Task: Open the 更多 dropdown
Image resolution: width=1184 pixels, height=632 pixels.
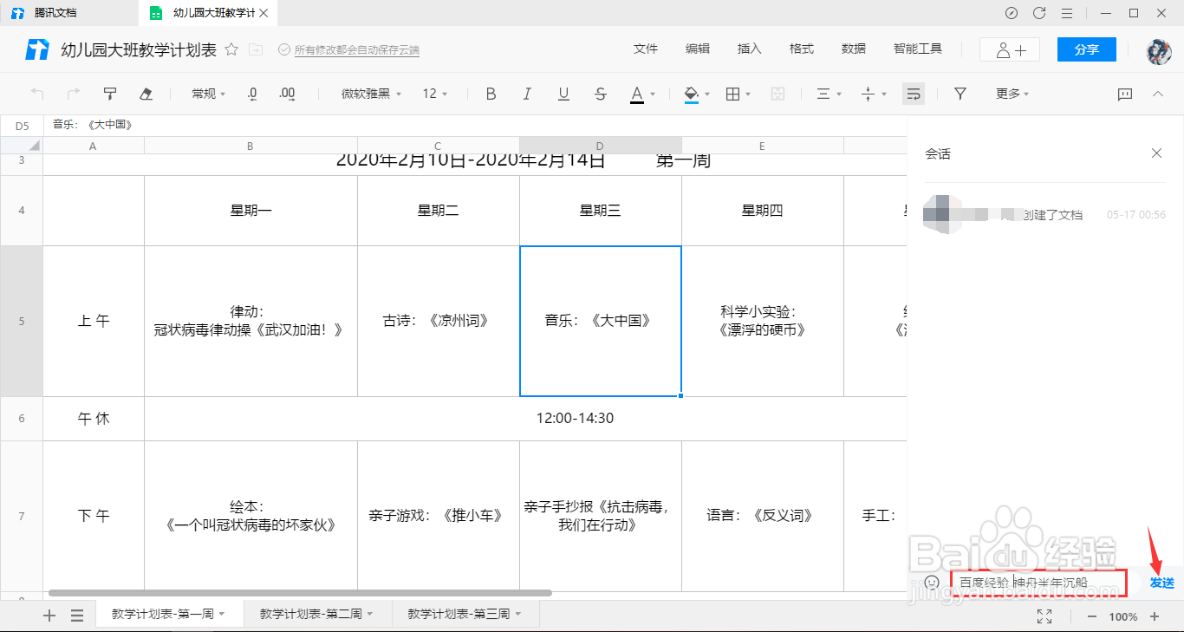Action: [1012, 94]
